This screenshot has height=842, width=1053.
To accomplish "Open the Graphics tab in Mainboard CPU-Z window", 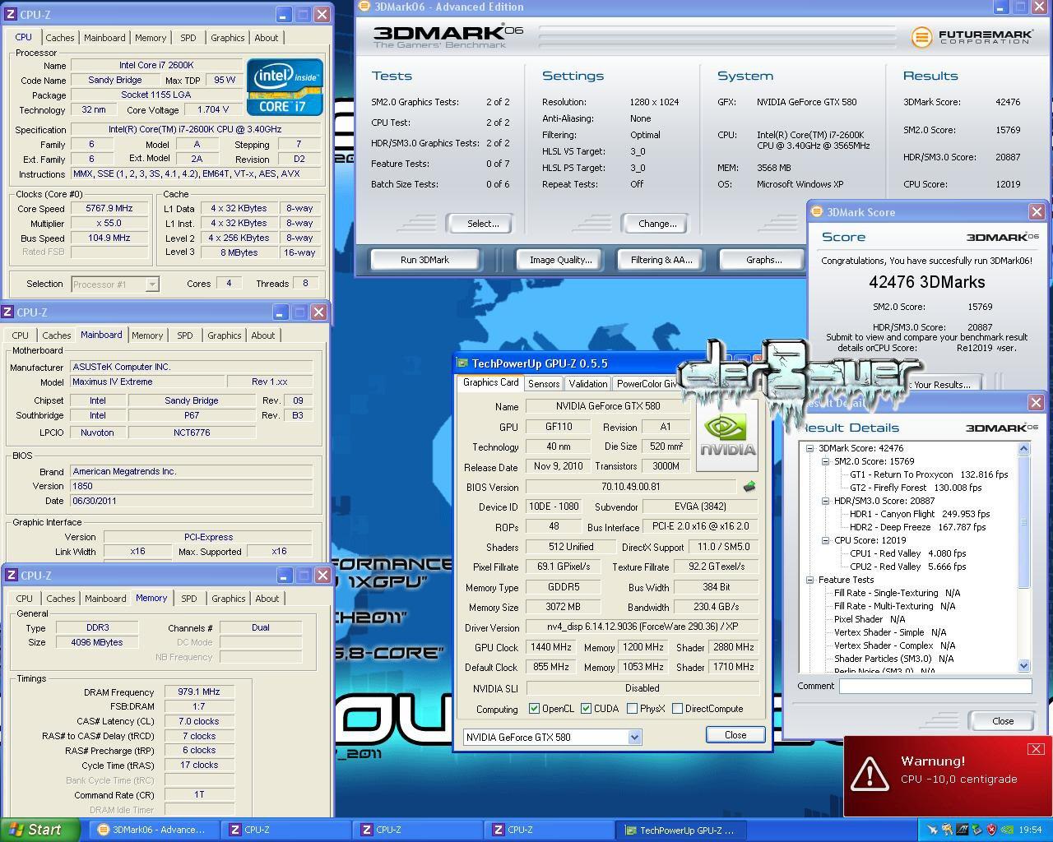I will pos(225,335).
